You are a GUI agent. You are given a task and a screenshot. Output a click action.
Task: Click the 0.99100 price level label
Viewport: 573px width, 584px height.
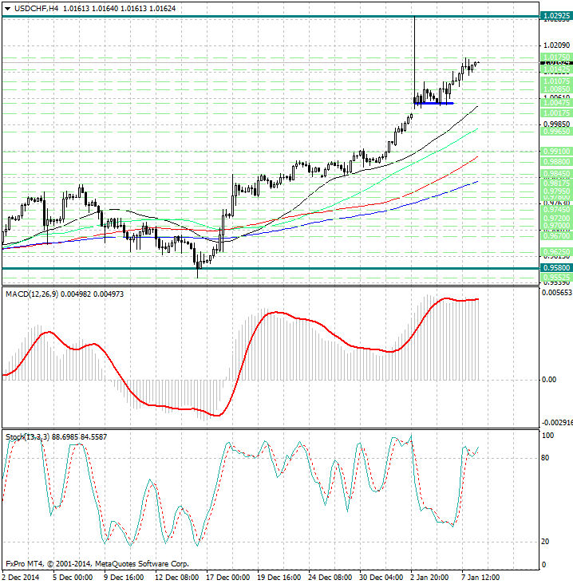click(x=556, y=152)
